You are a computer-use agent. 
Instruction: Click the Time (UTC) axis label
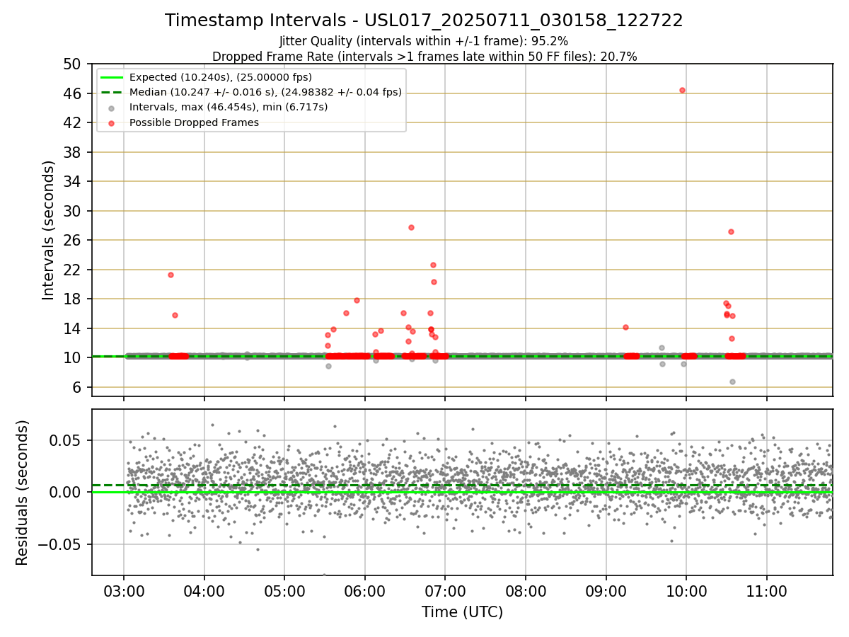point(462,612)
